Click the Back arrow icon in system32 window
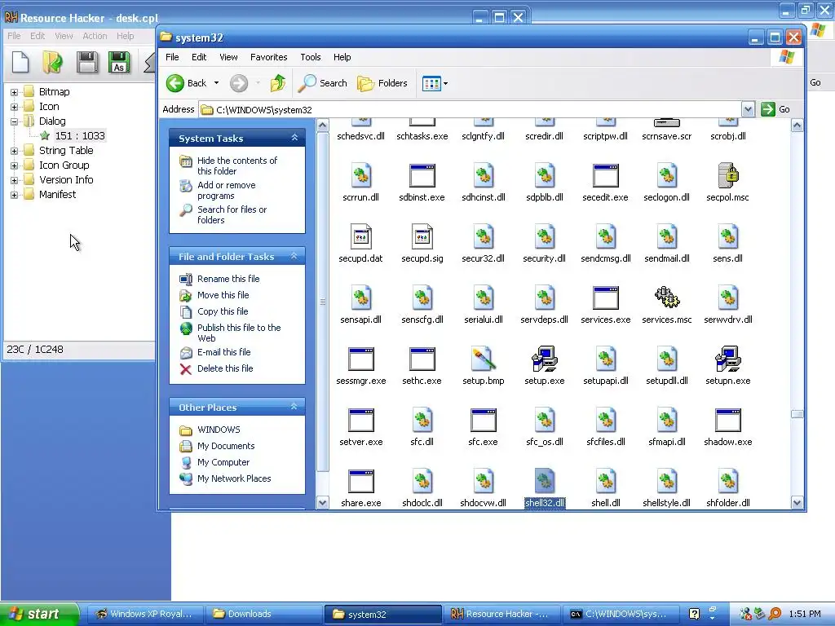 (175, 83)
